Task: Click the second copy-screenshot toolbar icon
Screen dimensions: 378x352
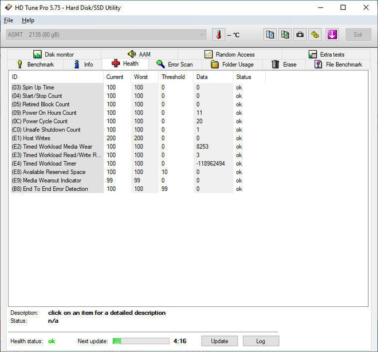Action: point(285,35)
